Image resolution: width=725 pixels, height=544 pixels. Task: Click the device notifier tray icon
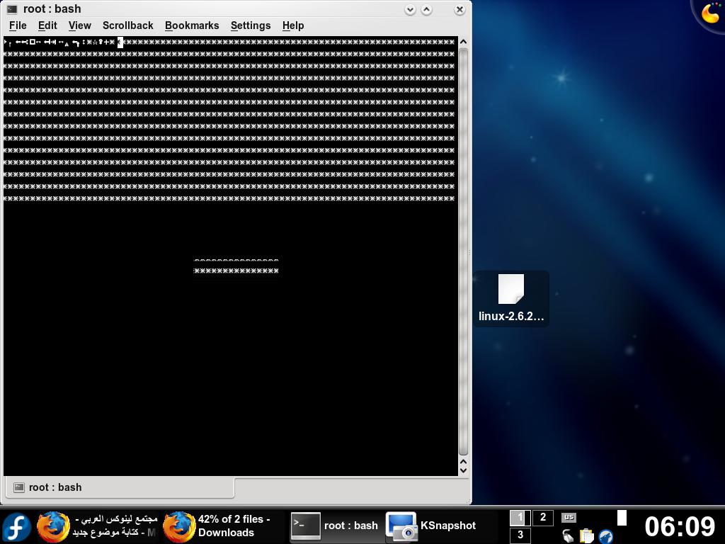click(568, 535)
